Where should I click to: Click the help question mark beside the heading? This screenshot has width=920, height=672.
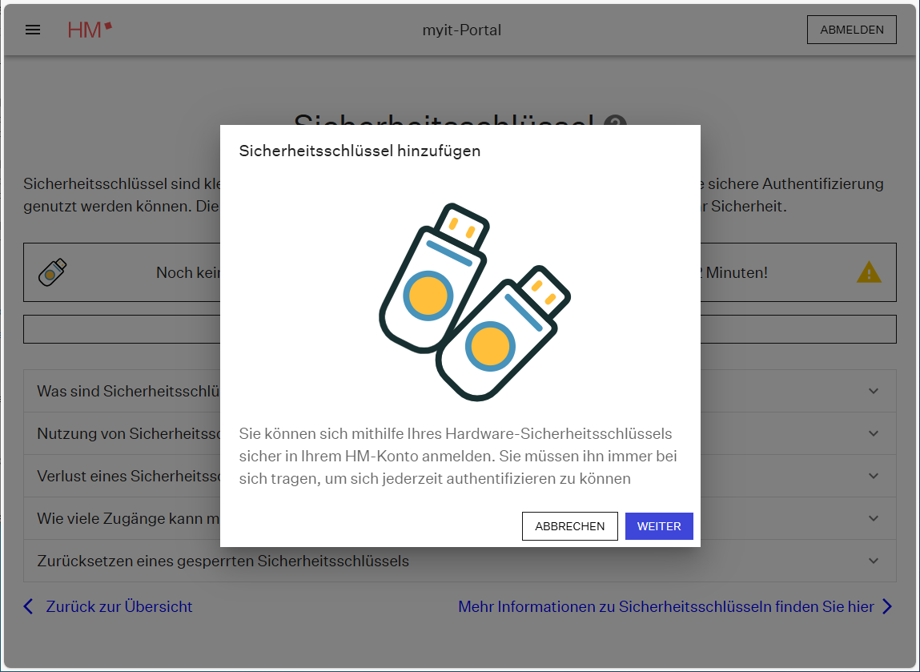click(615, 121)
